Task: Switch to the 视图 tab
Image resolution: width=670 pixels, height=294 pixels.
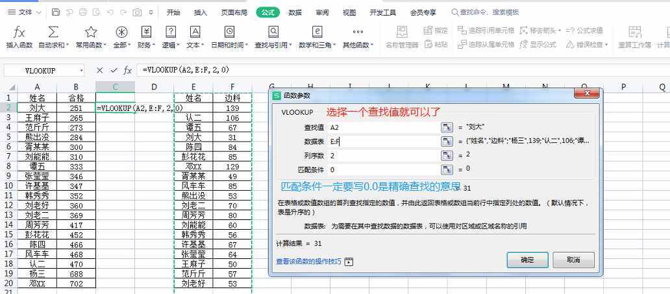Action: click(x=349, y=13)
